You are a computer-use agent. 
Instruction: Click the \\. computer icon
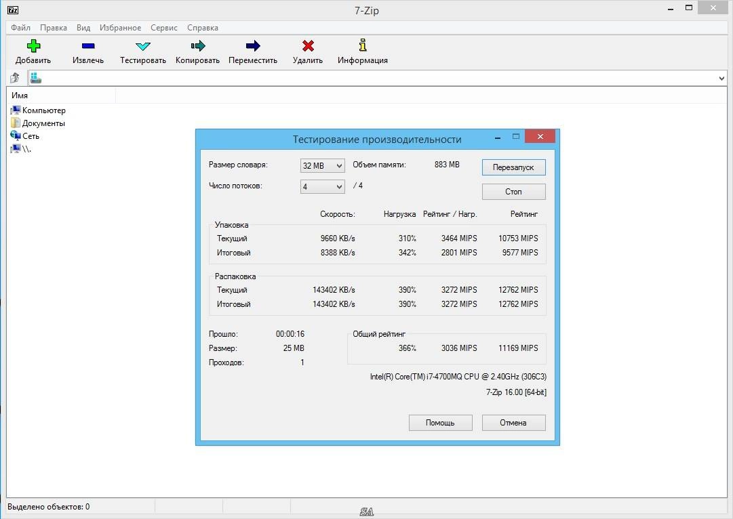pos(16,148)
